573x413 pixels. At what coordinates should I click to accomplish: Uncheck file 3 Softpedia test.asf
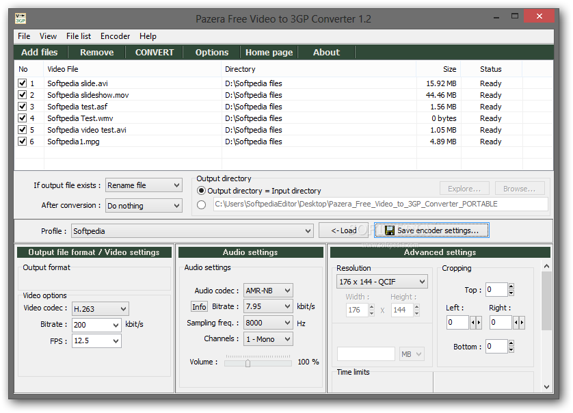23,107
